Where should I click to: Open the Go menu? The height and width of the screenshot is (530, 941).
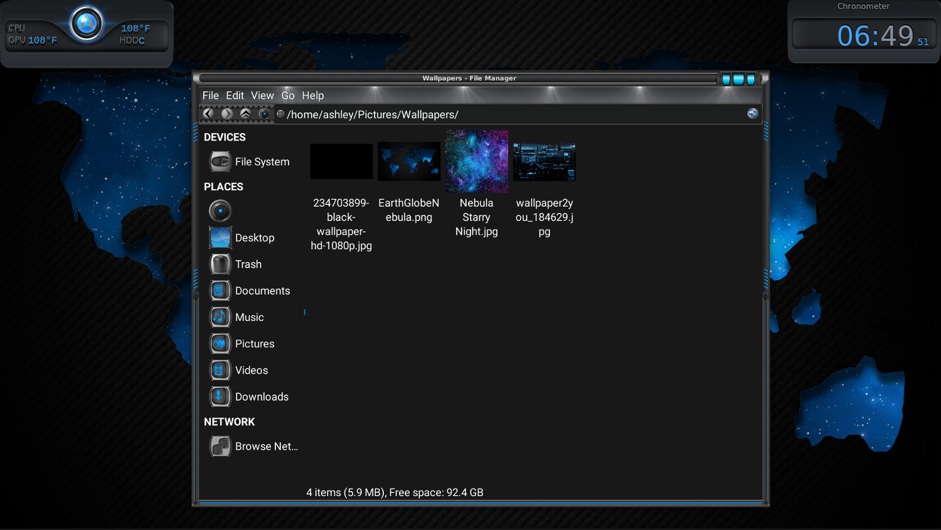click(x=288, y=95)
